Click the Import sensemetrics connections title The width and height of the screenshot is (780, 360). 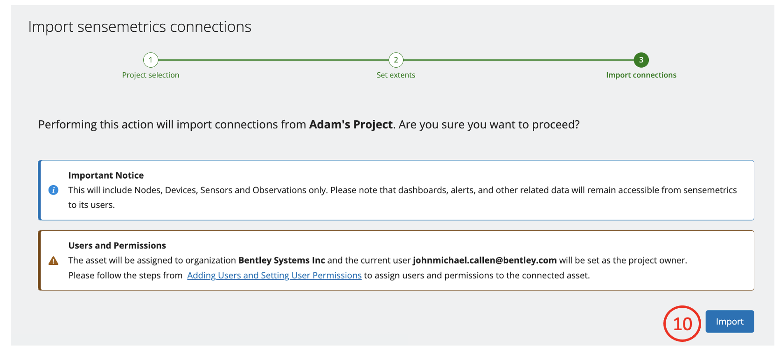140,27
